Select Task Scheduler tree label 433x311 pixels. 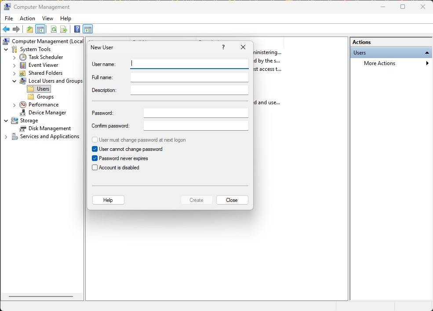click(x=46, y=57)
